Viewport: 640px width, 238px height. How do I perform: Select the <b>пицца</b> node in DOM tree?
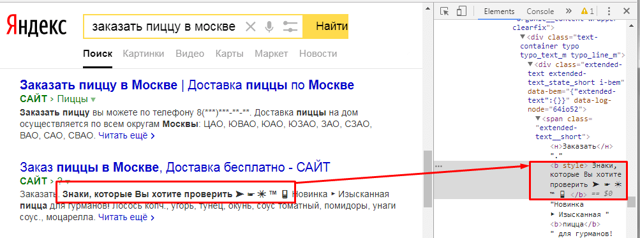576,224
